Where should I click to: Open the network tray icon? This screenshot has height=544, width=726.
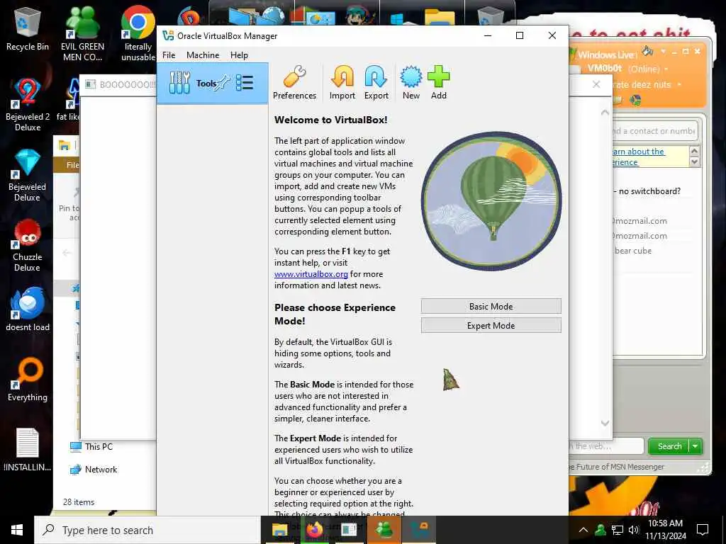click(x=618, y=530)
